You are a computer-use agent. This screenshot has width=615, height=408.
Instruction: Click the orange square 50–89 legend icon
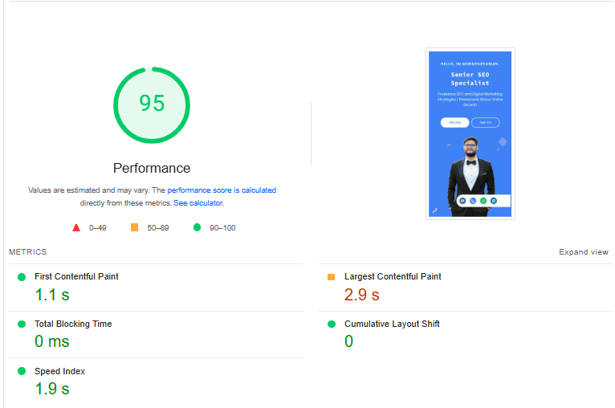134,228
